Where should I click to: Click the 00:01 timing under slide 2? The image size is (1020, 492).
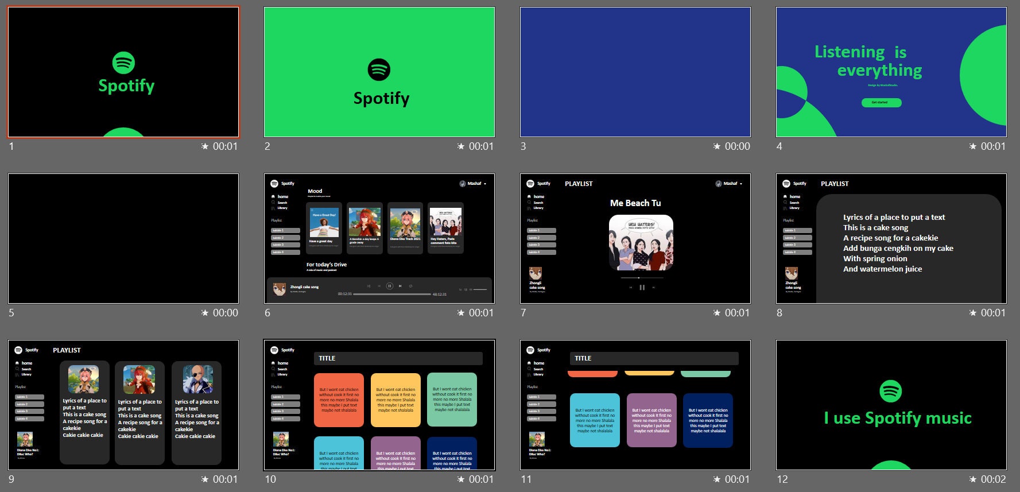point(481,146)
